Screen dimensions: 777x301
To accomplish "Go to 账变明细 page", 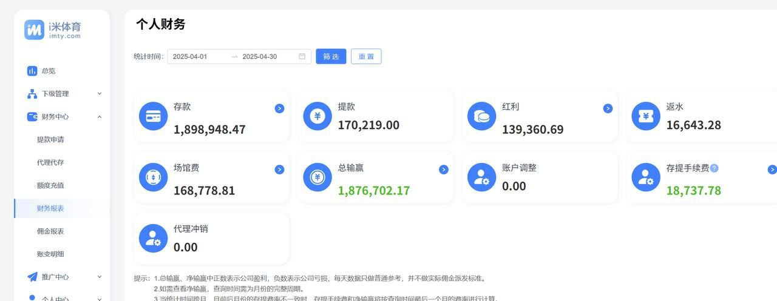I will pyautogui.click(x=50, y=254).
